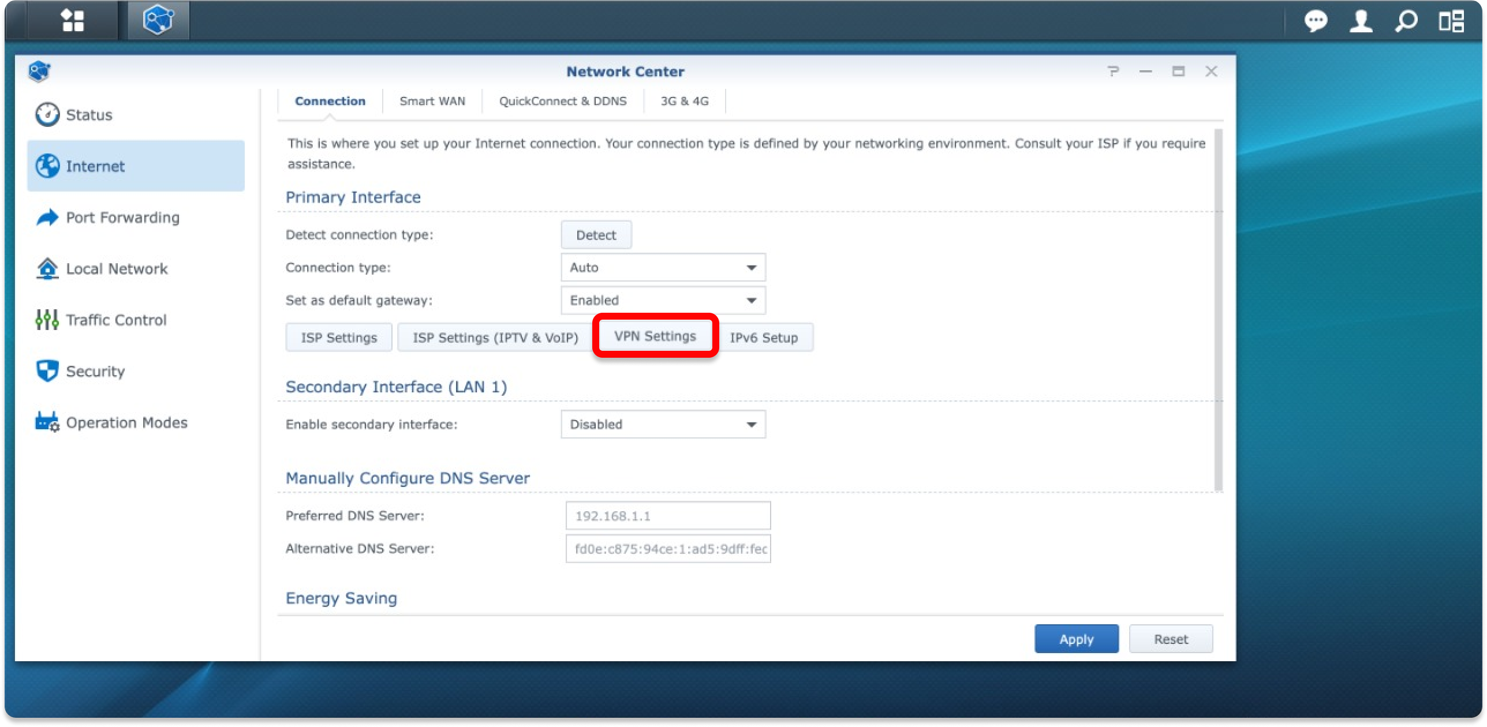Open the Port Forwarding section
Screen dimensions: 1487x727
point(122,218)
